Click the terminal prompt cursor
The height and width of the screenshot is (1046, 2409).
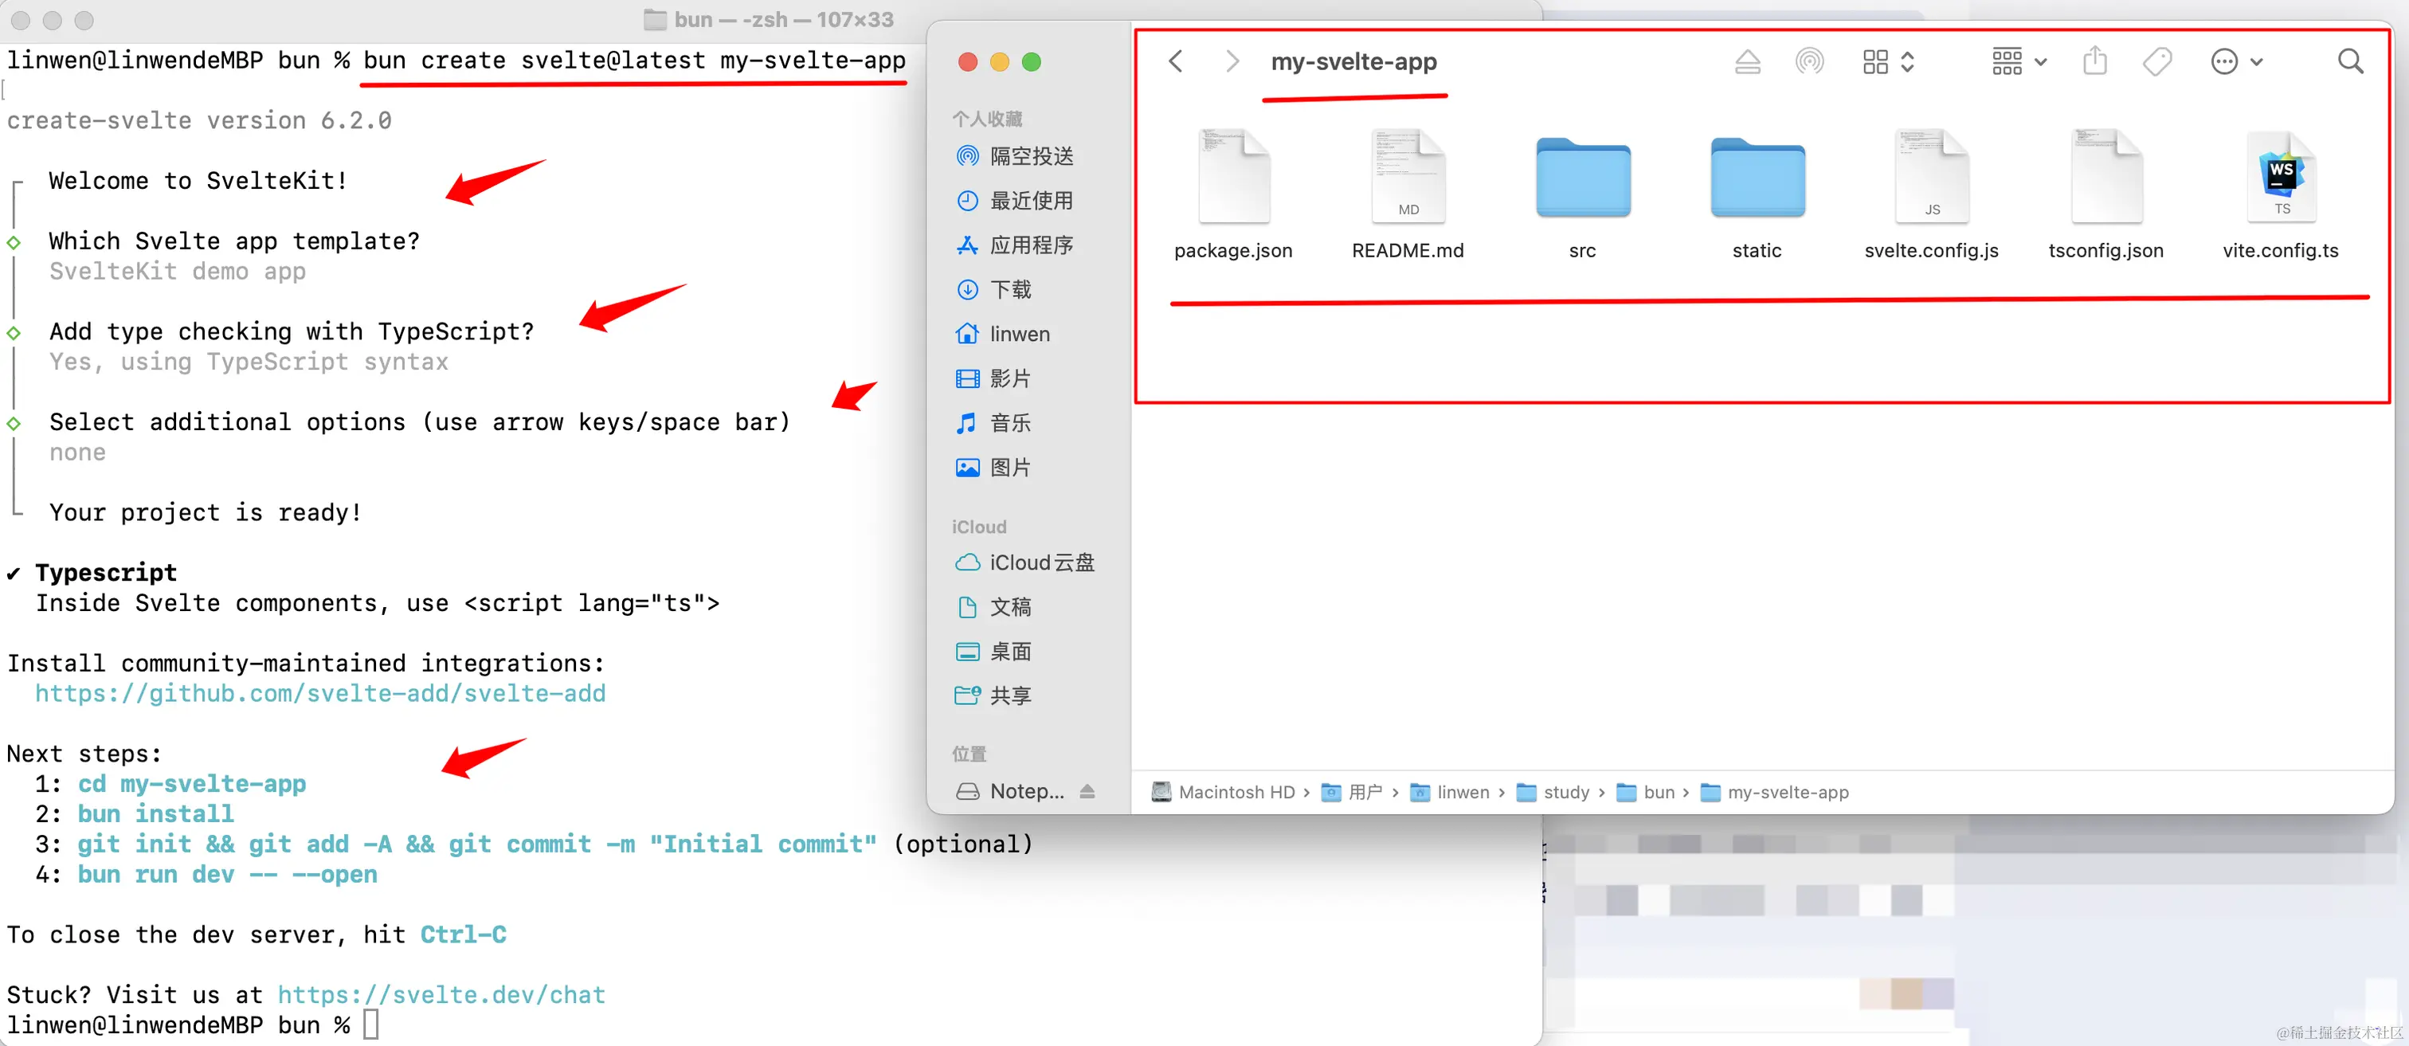pyautogui.click(x=371, y=1024)
